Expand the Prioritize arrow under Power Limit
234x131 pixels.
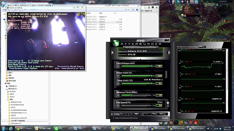[x=162, y=80]
